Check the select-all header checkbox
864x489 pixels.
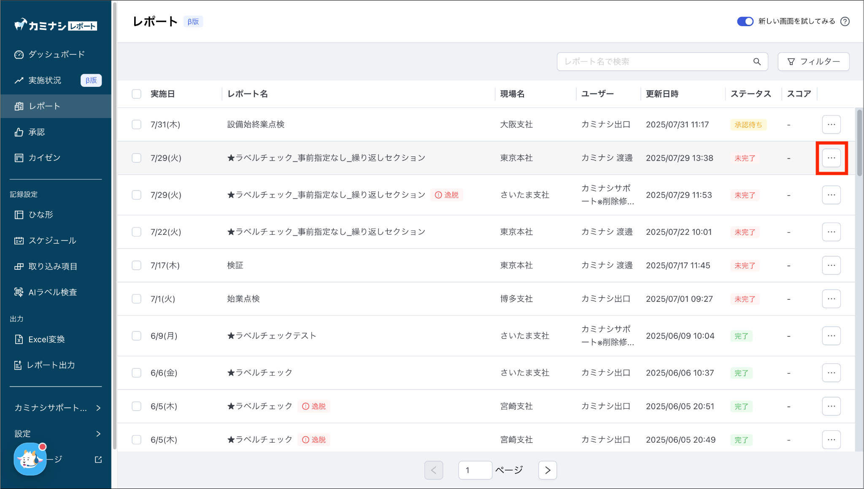tap(136, 94)
